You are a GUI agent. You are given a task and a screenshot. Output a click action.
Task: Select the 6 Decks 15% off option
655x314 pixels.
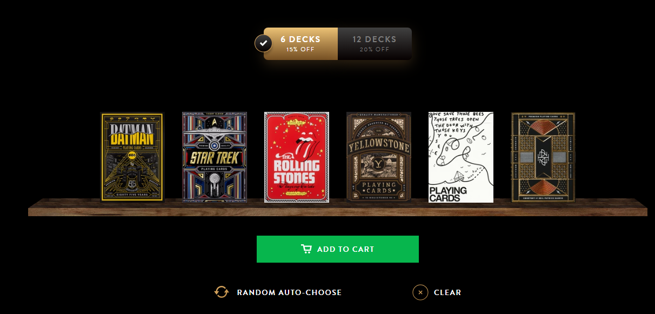(x=300, y=44)
